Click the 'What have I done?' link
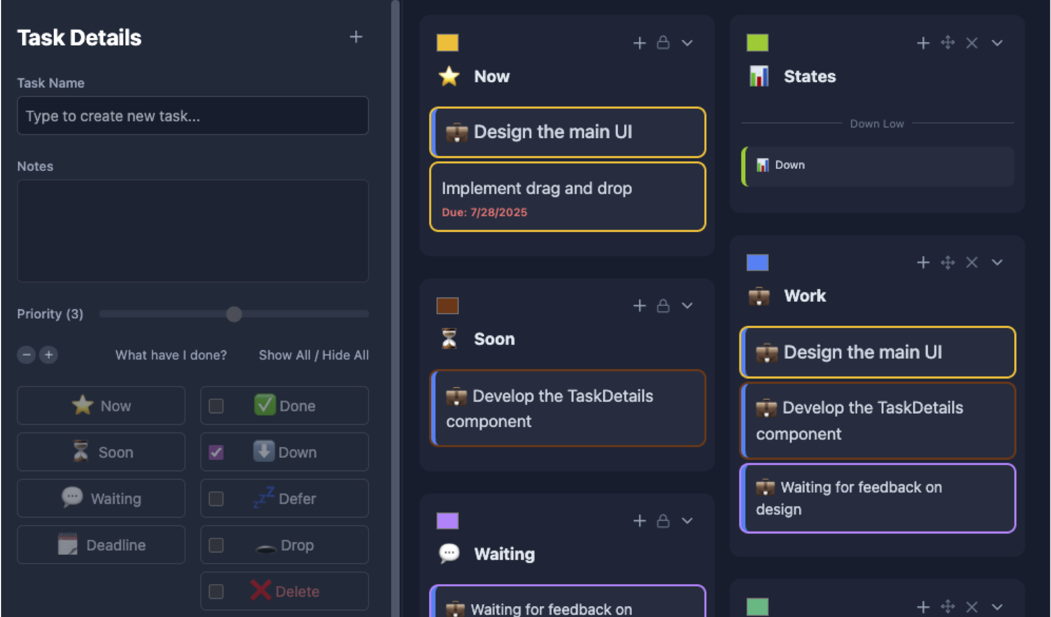 (171, 355)
